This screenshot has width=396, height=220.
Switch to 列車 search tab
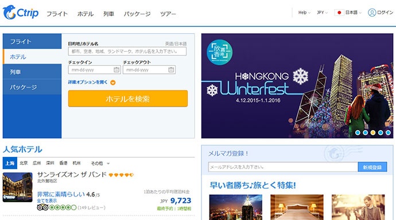click(32, 72)
